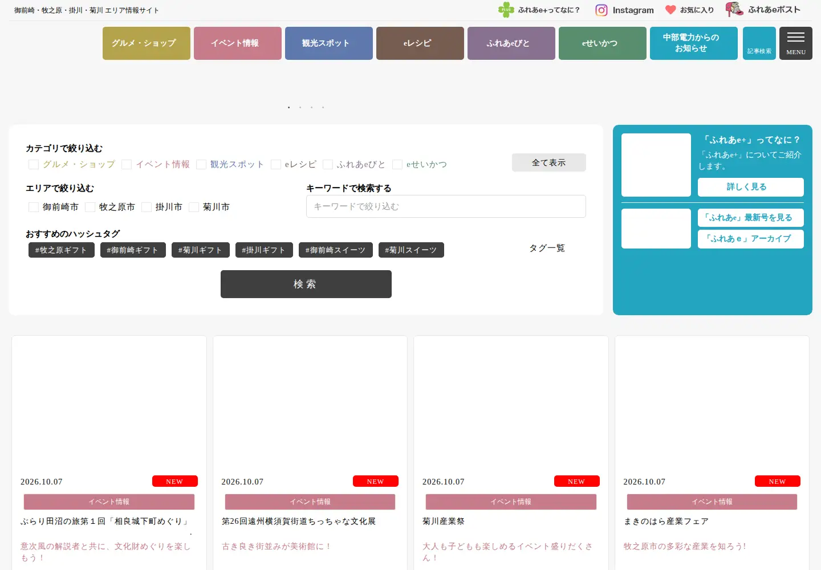Go to first carousel slide dot
Image resolution: width=821 pixels, height=570 pixels.
click(289, 107)
